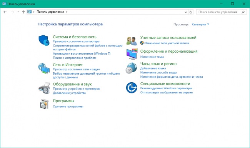The width and height of the screenshot is (250, 148).
Task: Click Панель управления breadcrumb in address bar
Action: [50, 12]
